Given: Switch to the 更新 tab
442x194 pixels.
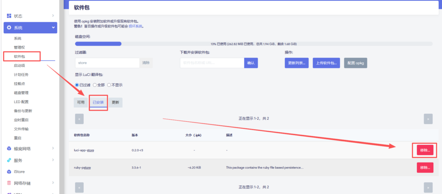Looking at the screenshot, I should click(x=115, y=102).
